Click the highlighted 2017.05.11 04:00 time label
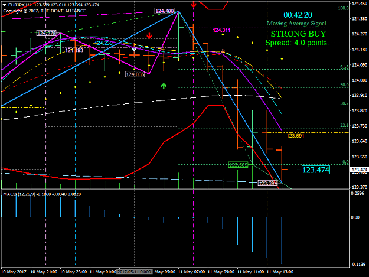Viewport: 369px width, 277px height. tap(135, 272)
